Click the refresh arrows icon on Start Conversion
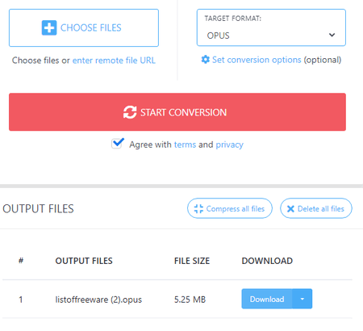363x331 pixels. point(130,112)
